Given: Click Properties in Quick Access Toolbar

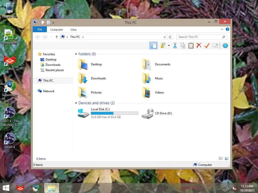Looking at the screenshot, I should 43,22.
